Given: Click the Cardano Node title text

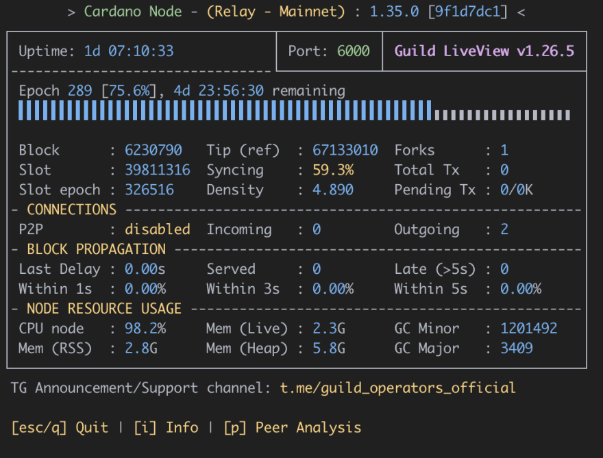Looking at the screenshot, I should (x=133, y=12).
